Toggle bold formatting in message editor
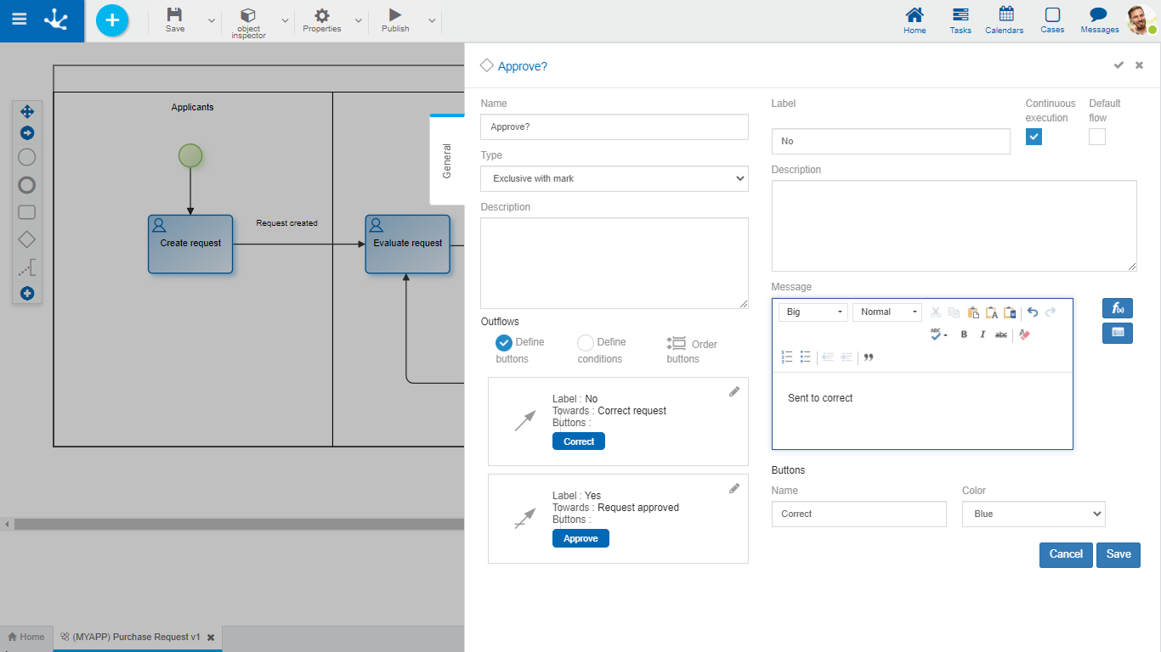The image size is (1161, 652). 964,334
